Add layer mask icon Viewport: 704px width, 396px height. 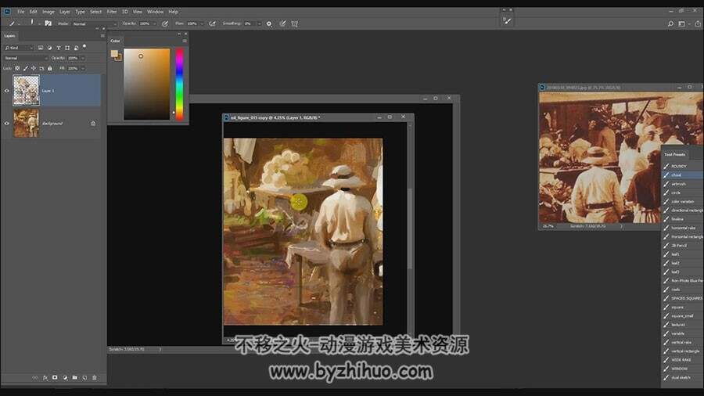pyautogui.click(x=55, y=377)
